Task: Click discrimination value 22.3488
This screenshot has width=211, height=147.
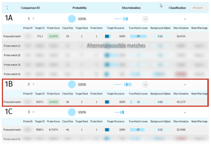Action: [181, 130]
